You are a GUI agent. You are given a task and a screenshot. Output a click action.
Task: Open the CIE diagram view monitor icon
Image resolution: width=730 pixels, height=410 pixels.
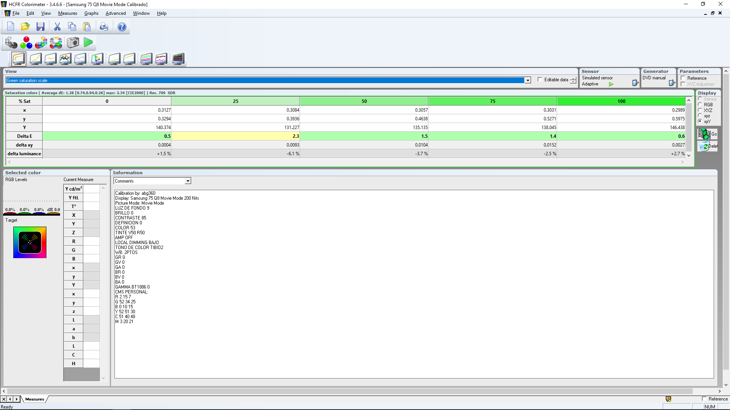[97, 59]
